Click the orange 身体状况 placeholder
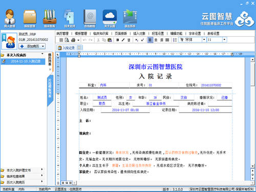Screen dimensions: 256x192 [122, 153]
